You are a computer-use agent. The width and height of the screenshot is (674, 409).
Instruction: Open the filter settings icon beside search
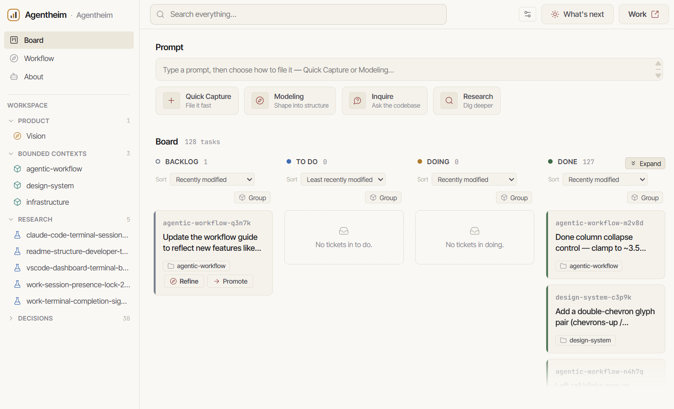(528, 14)
